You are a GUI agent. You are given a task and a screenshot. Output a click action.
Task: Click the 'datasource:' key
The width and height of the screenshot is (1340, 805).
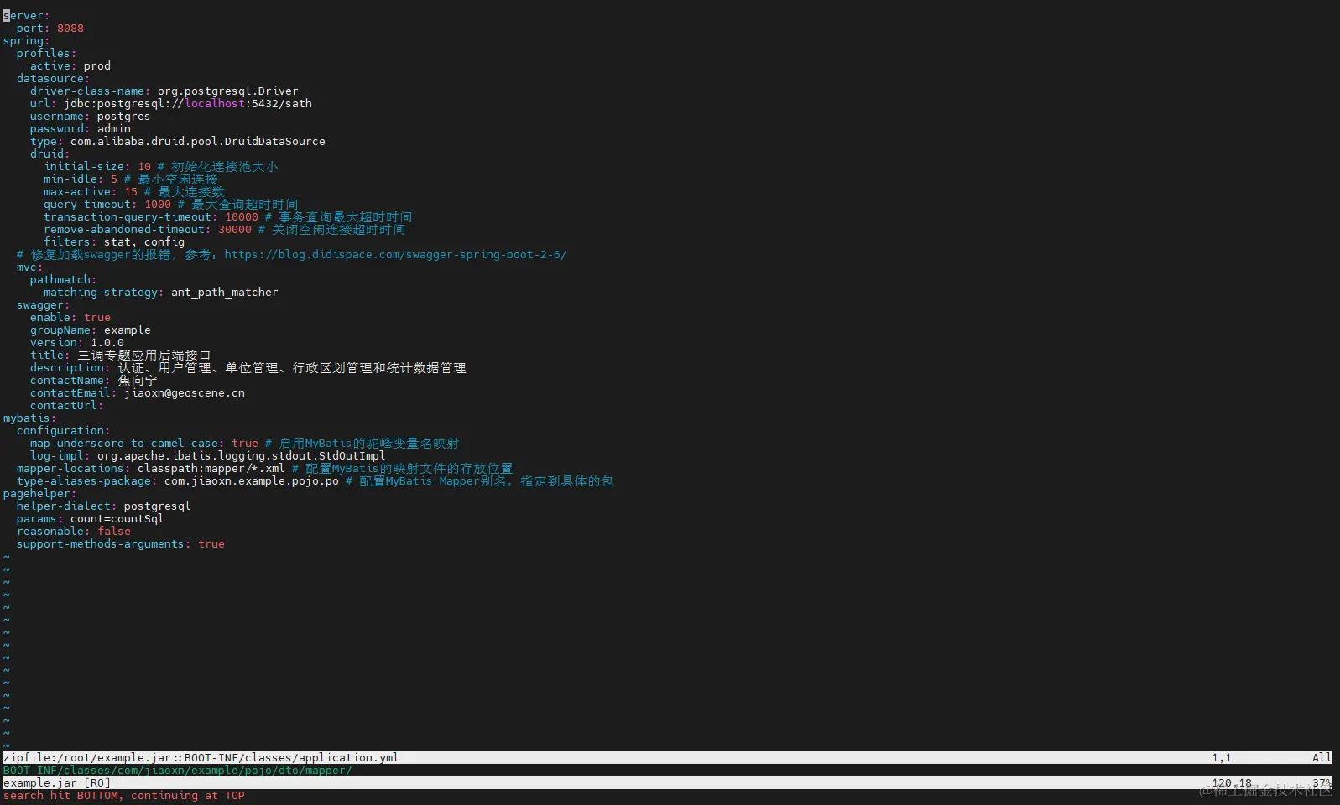pos(53,79)
